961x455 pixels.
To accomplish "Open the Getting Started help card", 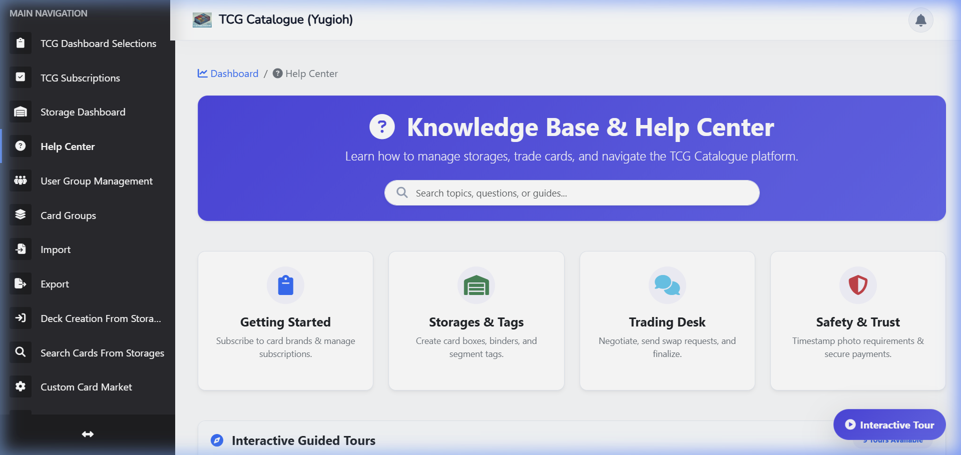I will click(x=285, y=320).
